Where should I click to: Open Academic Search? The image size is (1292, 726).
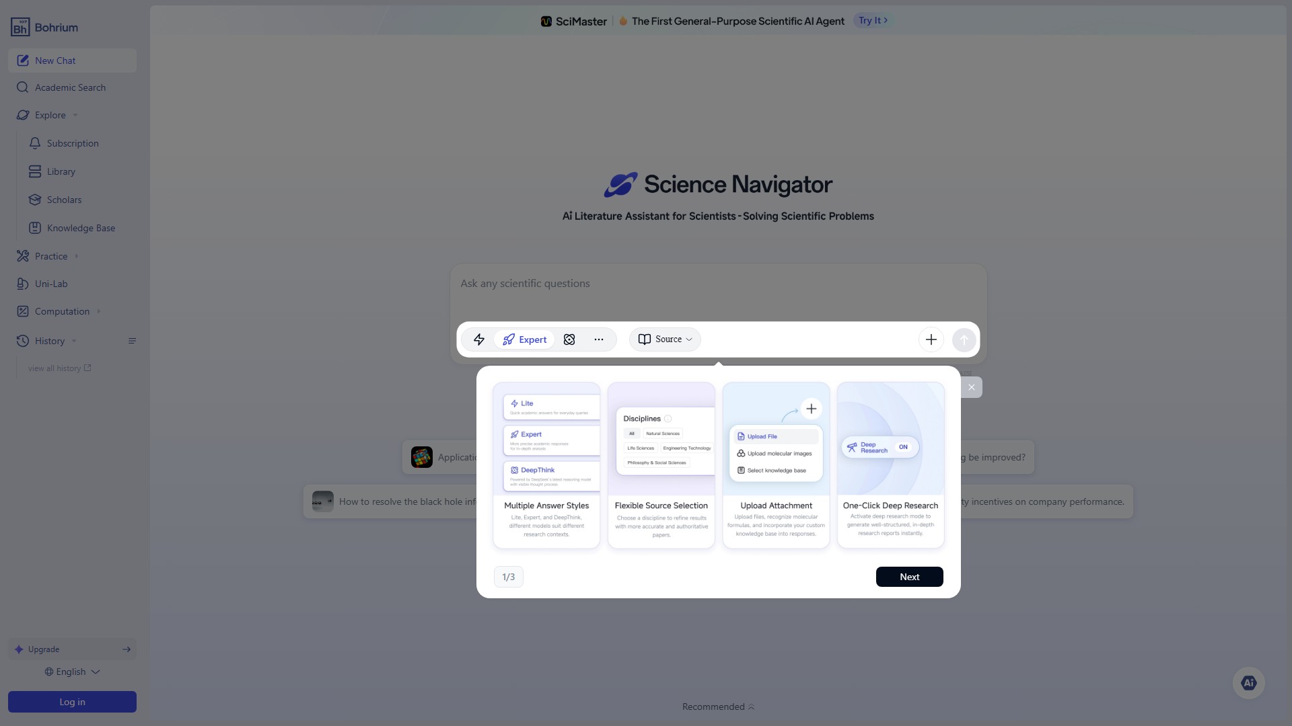[72, 87]
